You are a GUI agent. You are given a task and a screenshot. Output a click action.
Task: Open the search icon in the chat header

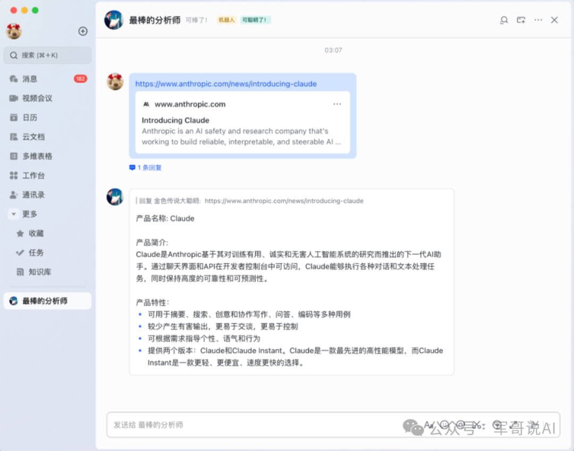click(x=504, y=20)
